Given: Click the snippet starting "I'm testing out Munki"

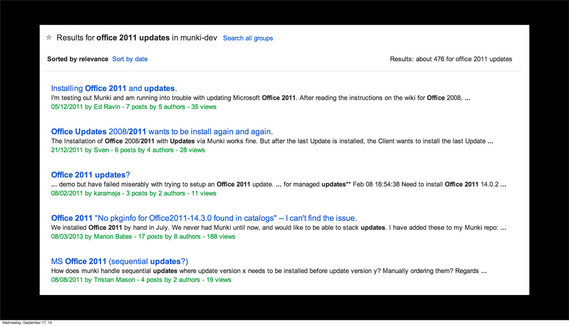Looking at the screenshot, I should click(261, 98).
